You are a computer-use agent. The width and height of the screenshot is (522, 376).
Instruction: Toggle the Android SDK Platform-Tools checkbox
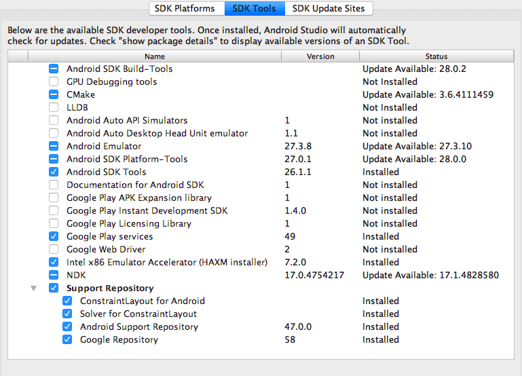tap(54, 159)
